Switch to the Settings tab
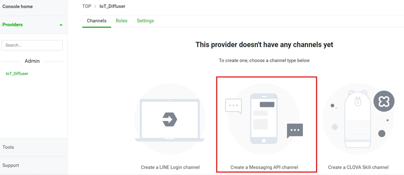Viewport: 404px width, 175px height. pos(145,21)
